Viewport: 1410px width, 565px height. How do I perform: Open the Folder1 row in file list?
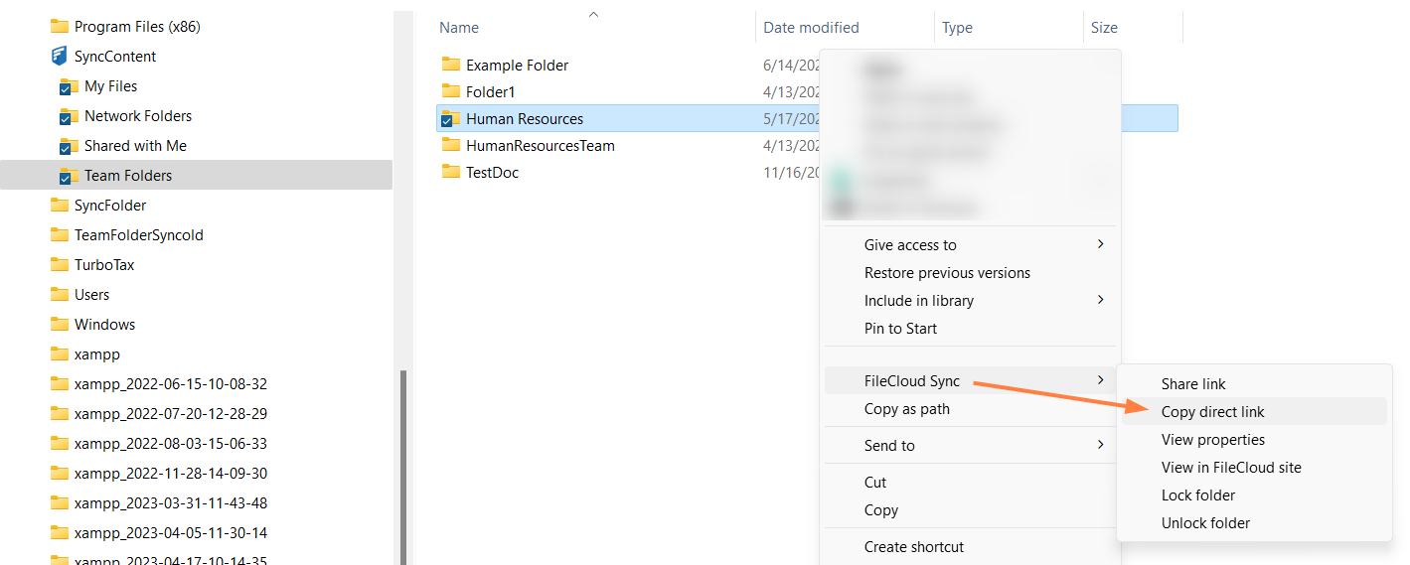tap(491, 92)
